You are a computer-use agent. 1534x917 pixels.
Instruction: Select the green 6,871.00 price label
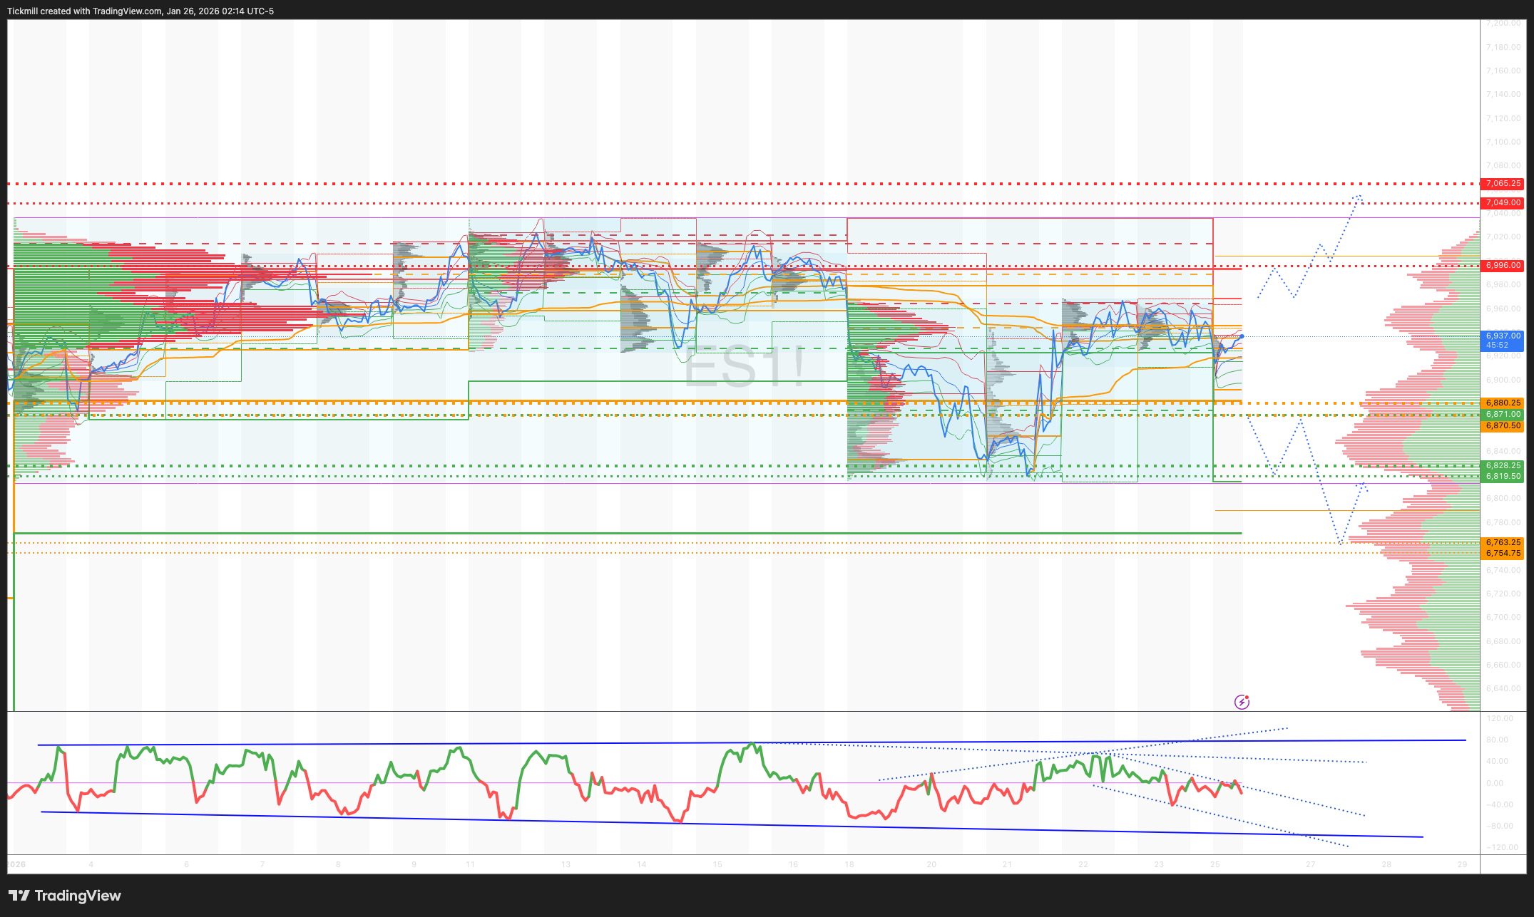point(1503,414)
